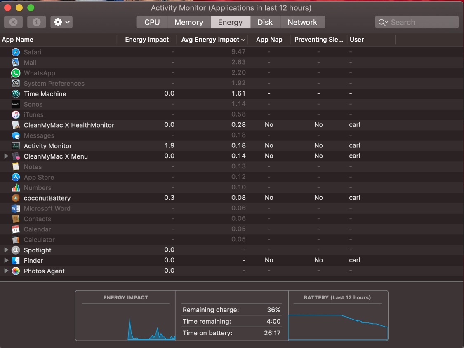Image resolution: width=464 pixels, height=348 pixels.
Task: Click the Numbers app icon
Action: tap(16, 187)
